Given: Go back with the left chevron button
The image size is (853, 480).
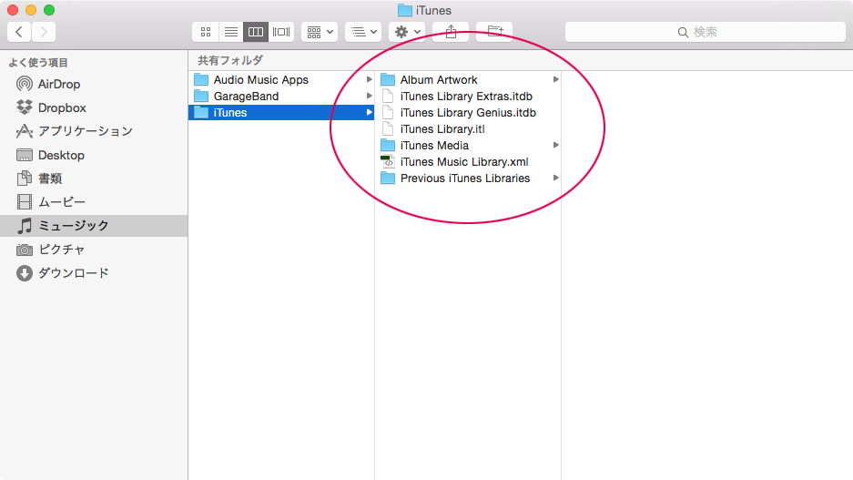Looking at the screenshot, I should [19, 32].
